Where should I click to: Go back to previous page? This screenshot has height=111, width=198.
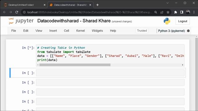pyautogui.click(x=4, y=12)
